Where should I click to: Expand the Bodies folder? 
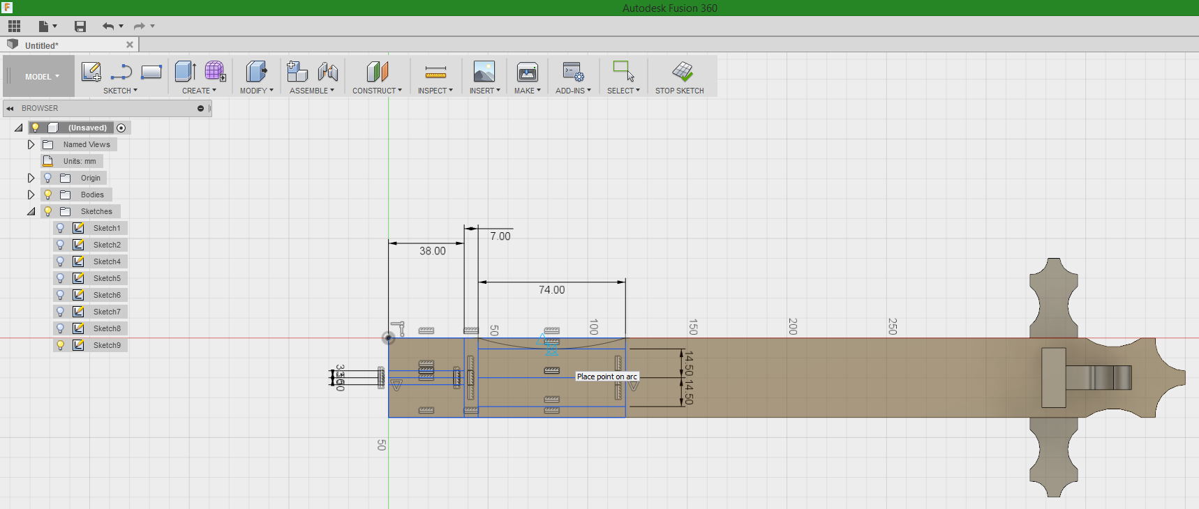pos(31,195)
